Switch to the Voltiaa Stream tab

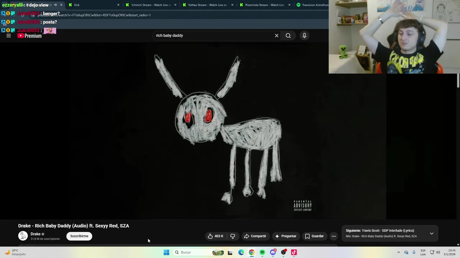tap(207, 5)
